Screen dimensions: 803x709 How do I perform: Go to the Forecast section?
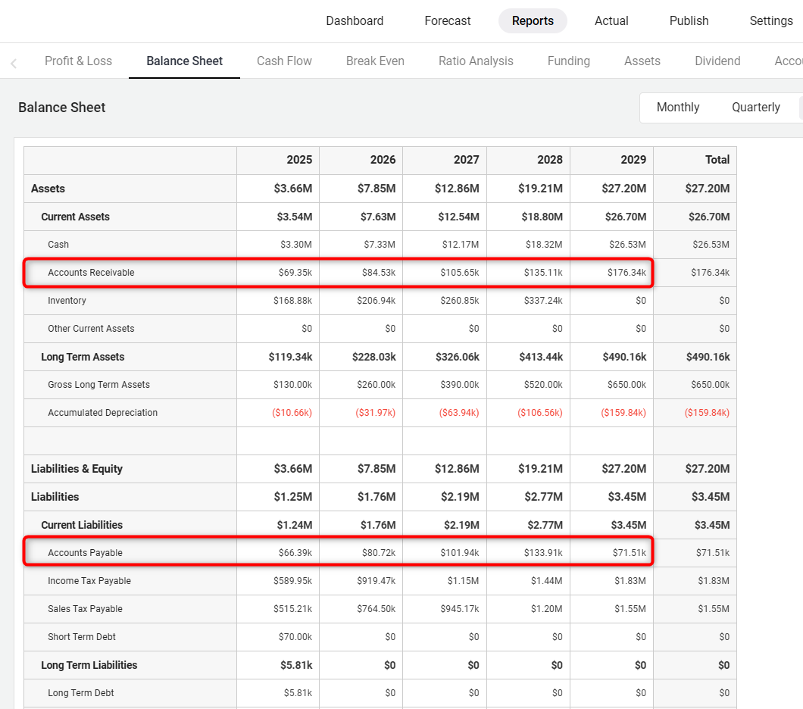click(x=448, y=20)
